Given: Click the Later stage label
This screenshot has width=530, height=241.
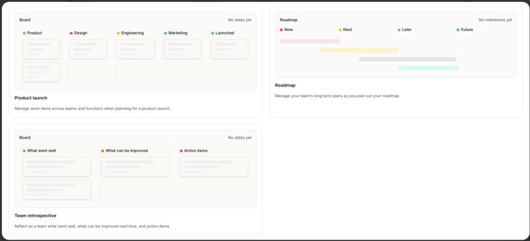Looking at the screenshot, I should click(406, 30).
